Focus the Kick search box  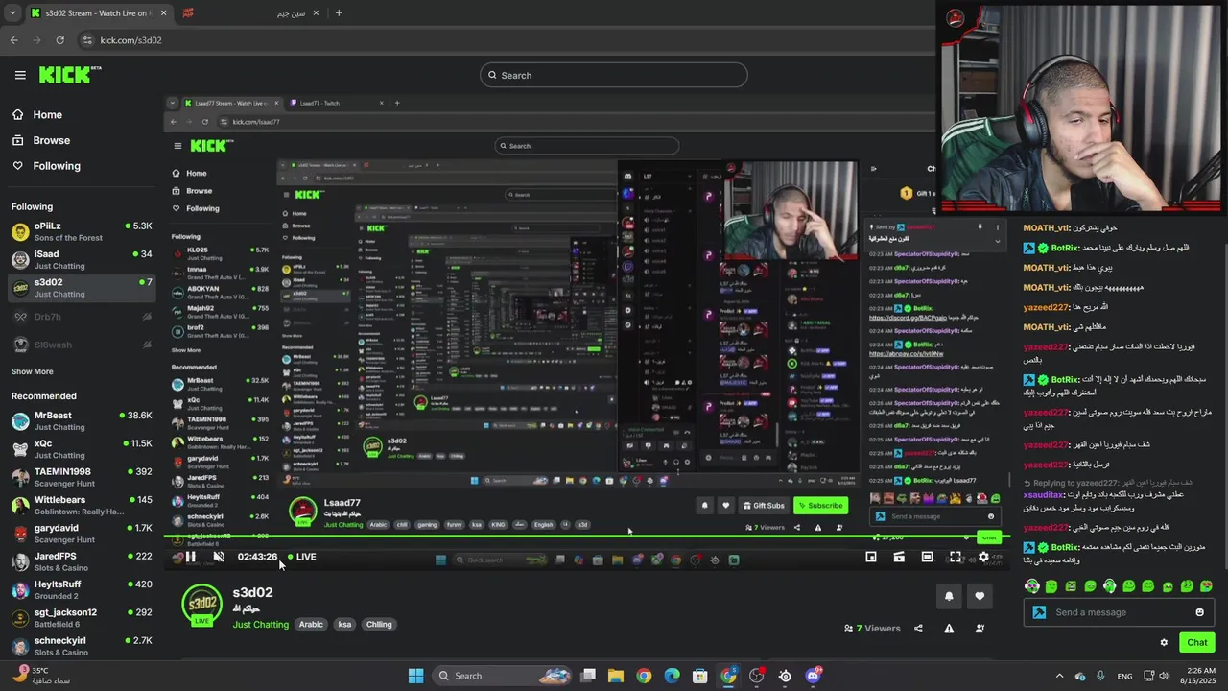tap(614, 75)
